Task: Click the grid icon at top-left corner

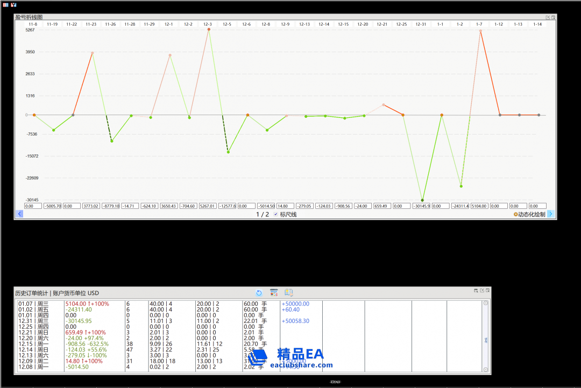Action: (6, 4)
